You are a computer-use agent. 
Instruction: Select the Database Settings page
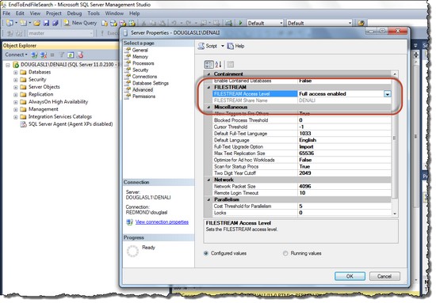(x=151, y=83)
